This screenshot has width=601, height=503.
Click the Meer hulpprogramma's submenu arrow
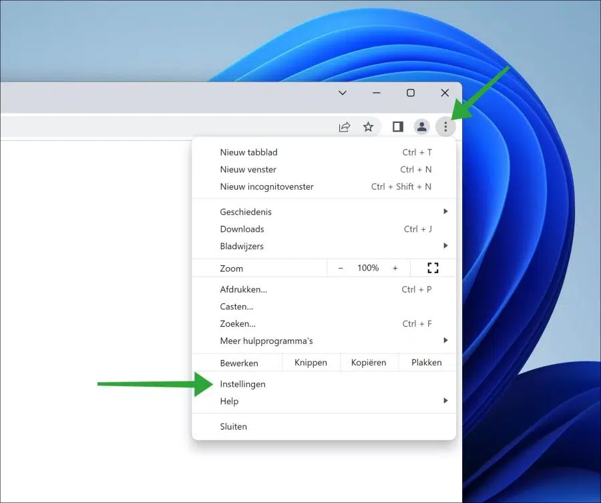[x=445, y=340]
